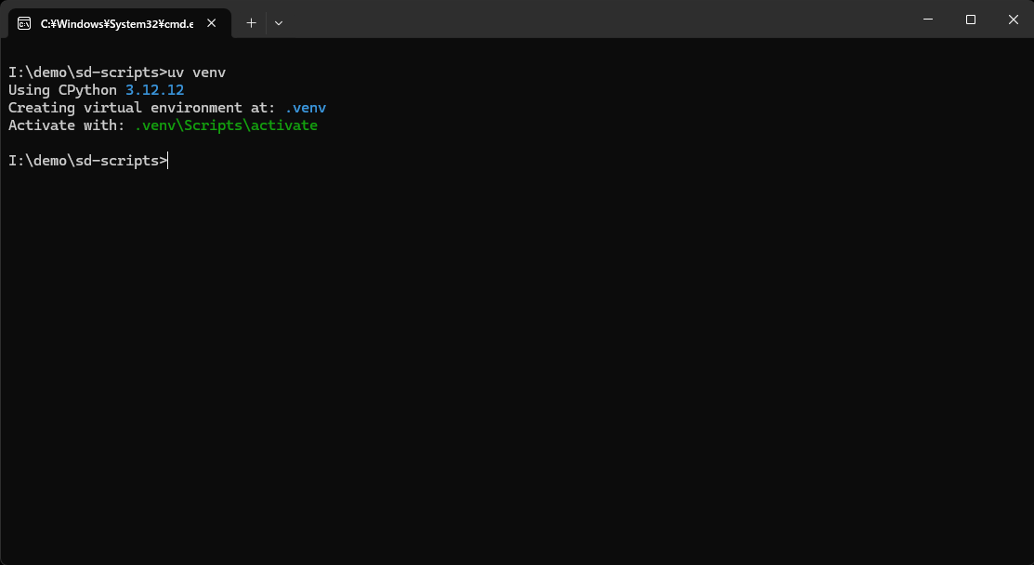The width and height of the screenshot is (1034, 565).
Task: Expand the new tab profile dropdown
Action: click(x=279, y=23)
